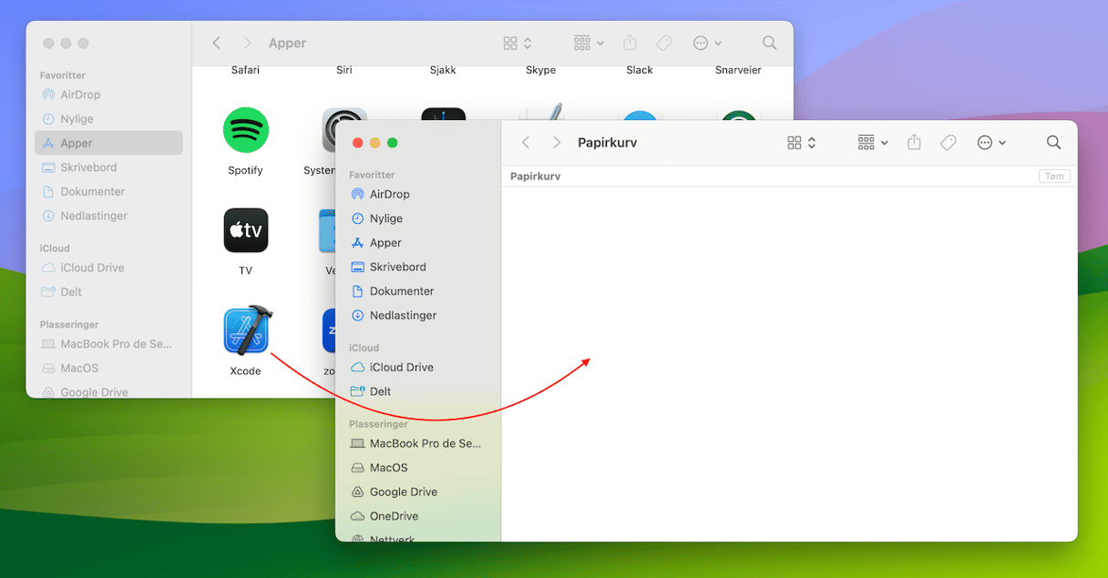Go back in Papirkurv window
This screenshot has height=578, width=1108.
coord(526,143)
